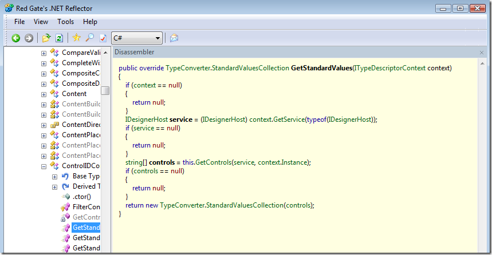Open the C# language dropdown
Screen dimensions: 492x255
[x=137, y=38]
